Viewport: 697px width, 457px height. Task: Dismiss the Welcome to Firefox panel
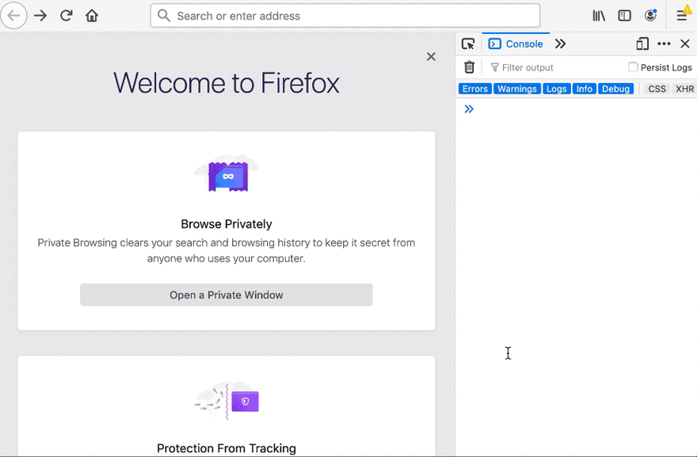(431, 56)
